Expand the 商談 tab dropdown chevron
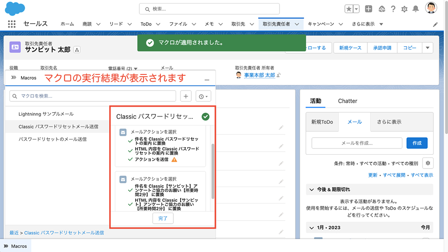The image size is (448, 252). click(98, 24)
